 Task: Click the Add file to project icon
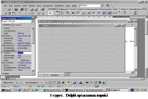pyautogui.click(x=32, y=9)
